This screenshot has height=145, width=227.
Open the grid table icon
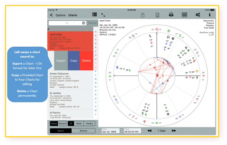[184, 15]
